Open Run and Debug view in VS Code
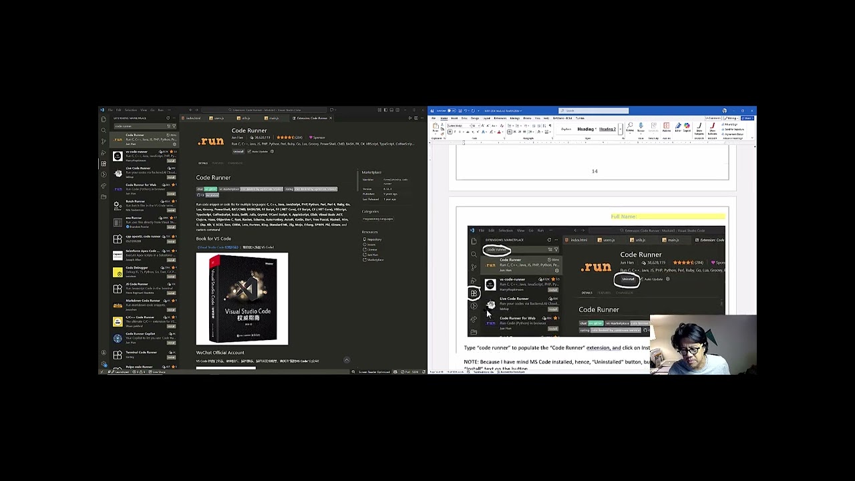This screenshot has width=855, height=481. (x=104, y=152)
